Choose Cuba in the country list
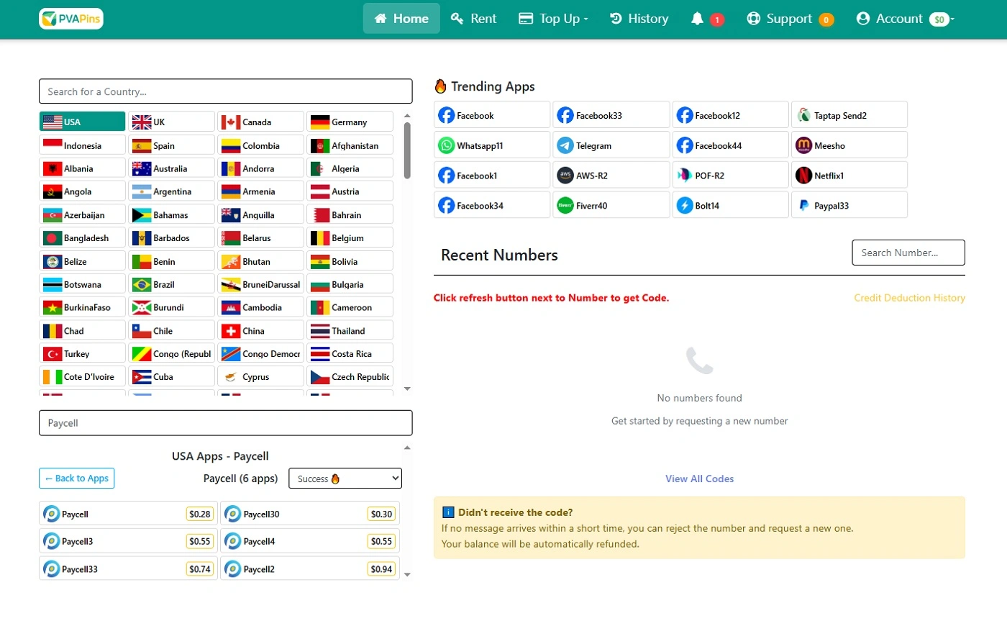 point(172,377)
